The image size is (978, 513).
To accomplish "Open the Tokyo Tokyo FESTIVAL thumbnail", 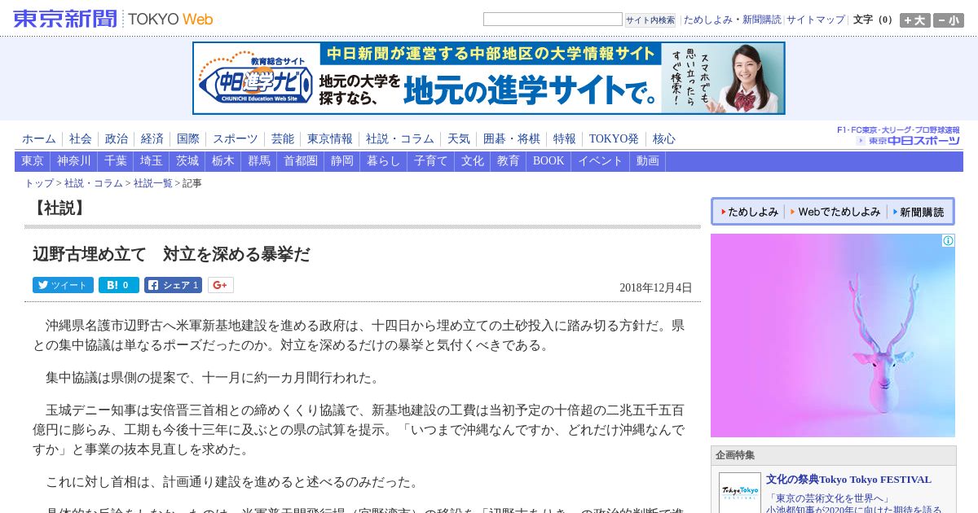I will pyautogui.click(x=740, y=493).
